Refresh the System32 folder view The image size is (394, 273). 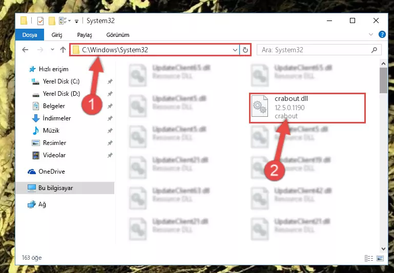(245, 50)
